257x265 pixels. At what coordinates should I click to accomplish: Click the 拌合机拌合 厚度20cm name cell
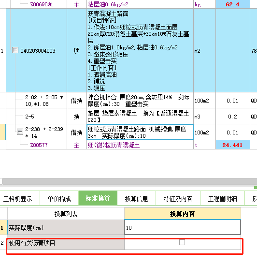click(140, 101)
